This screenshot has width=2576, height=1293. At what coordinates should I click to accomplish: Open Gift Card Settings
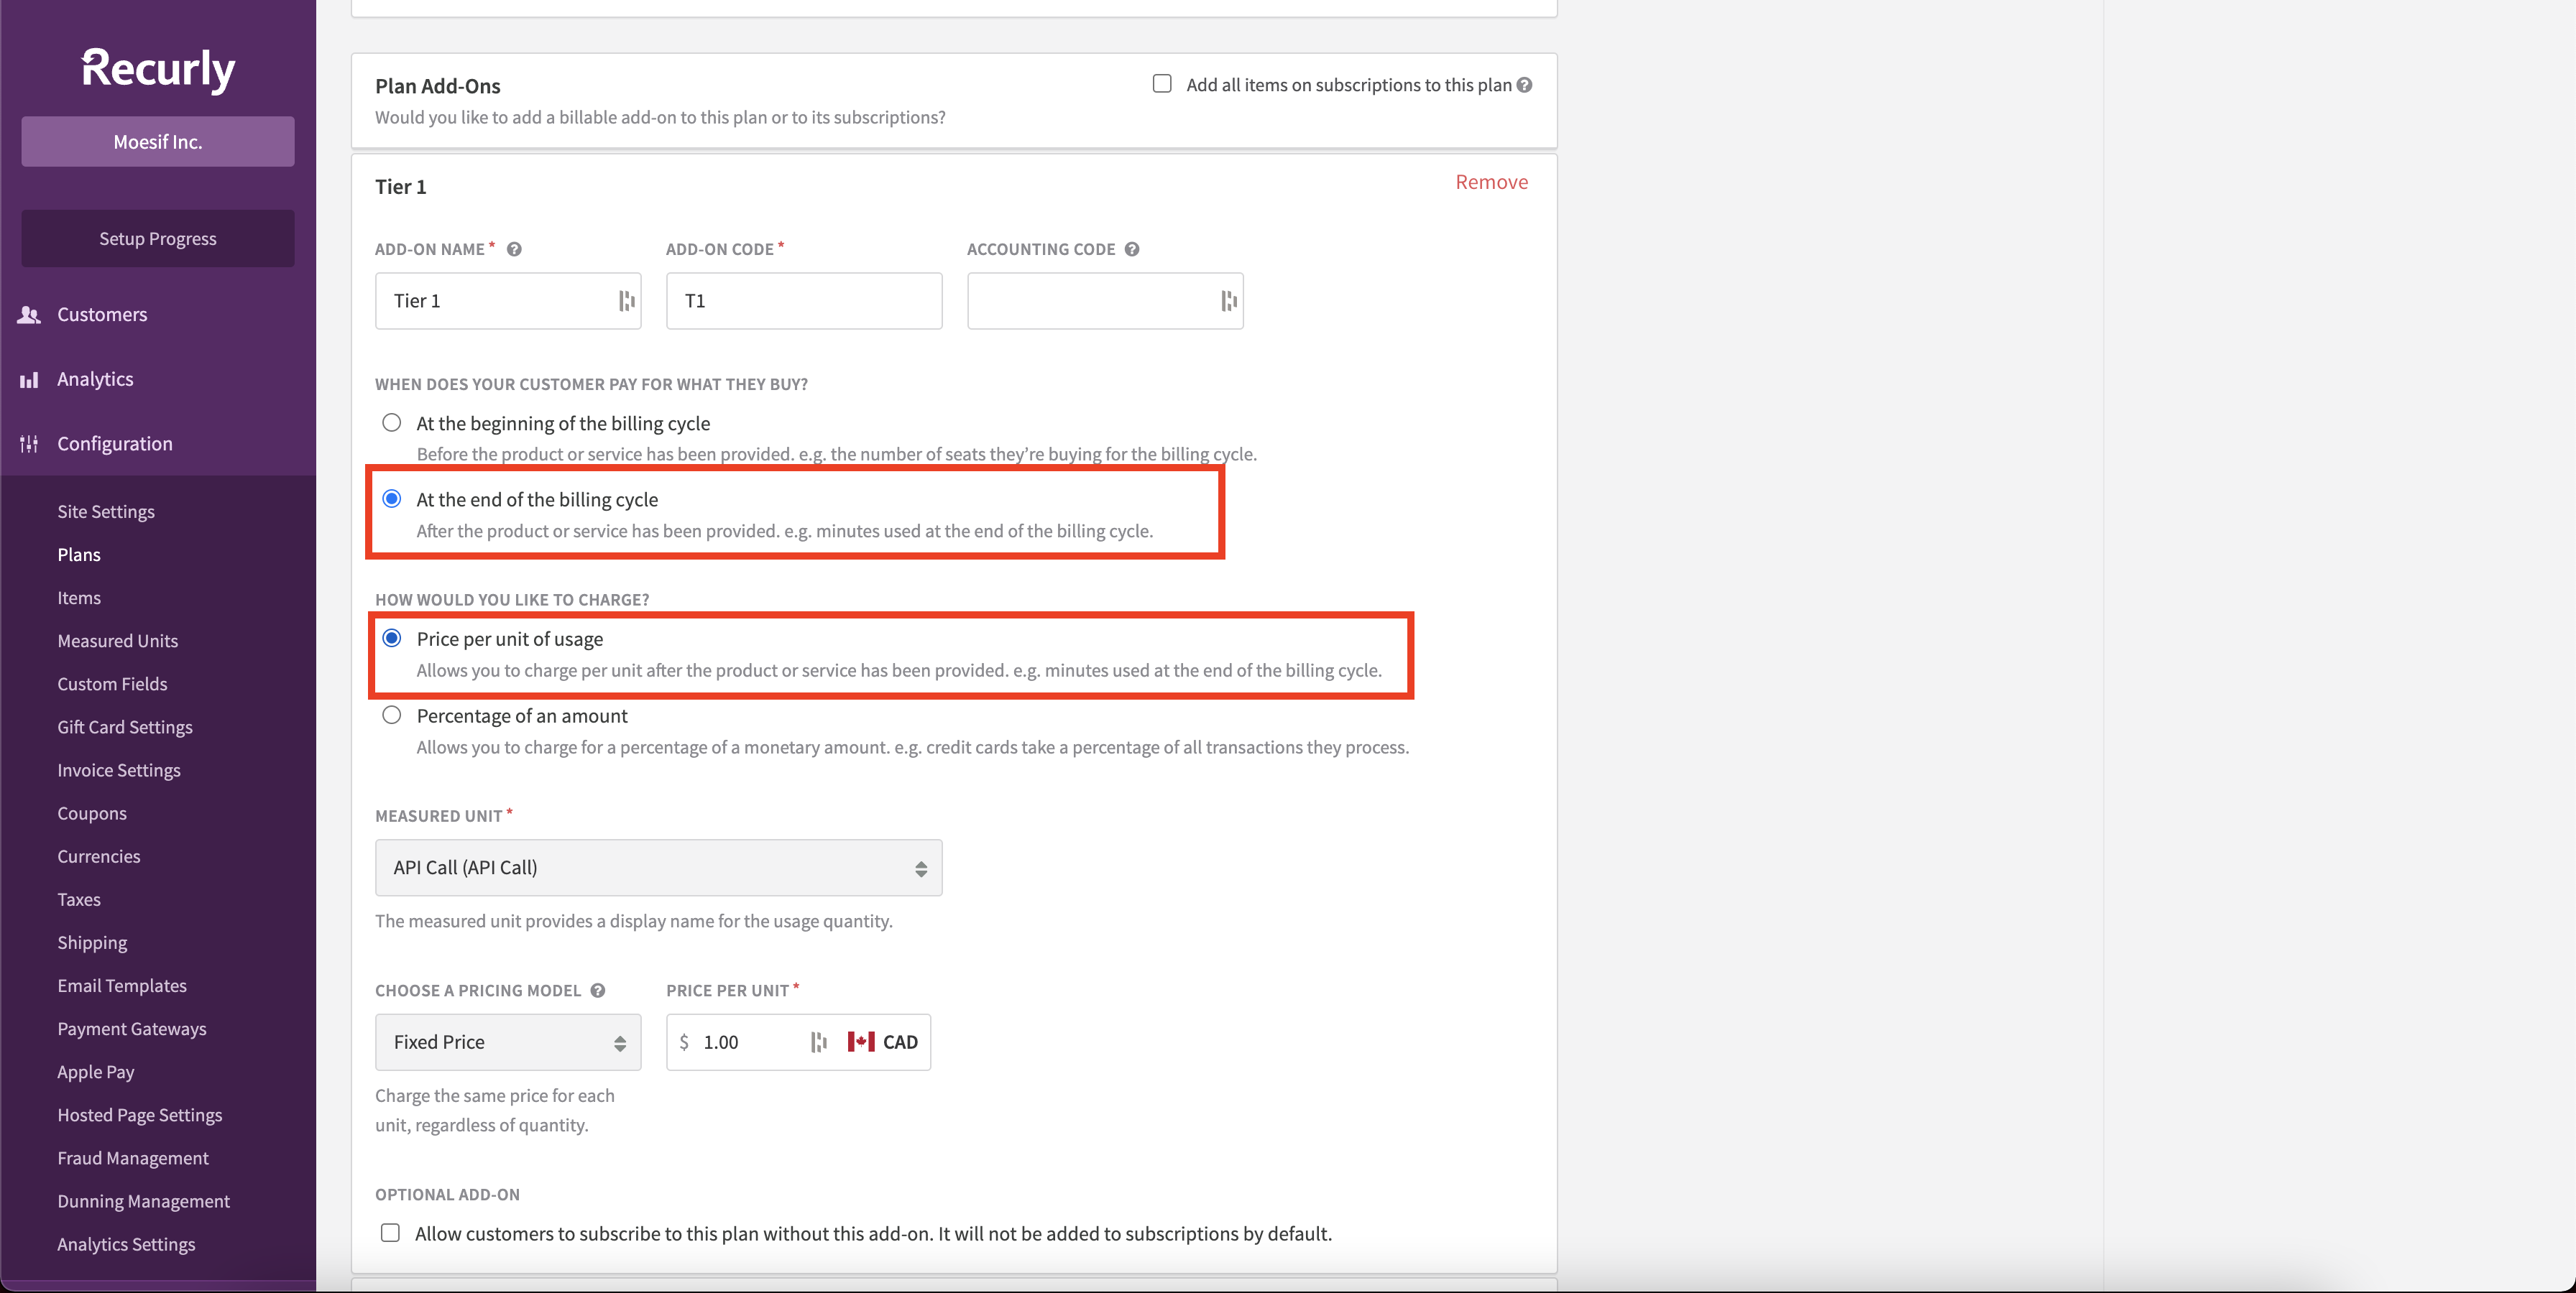[x=125, y=728]
